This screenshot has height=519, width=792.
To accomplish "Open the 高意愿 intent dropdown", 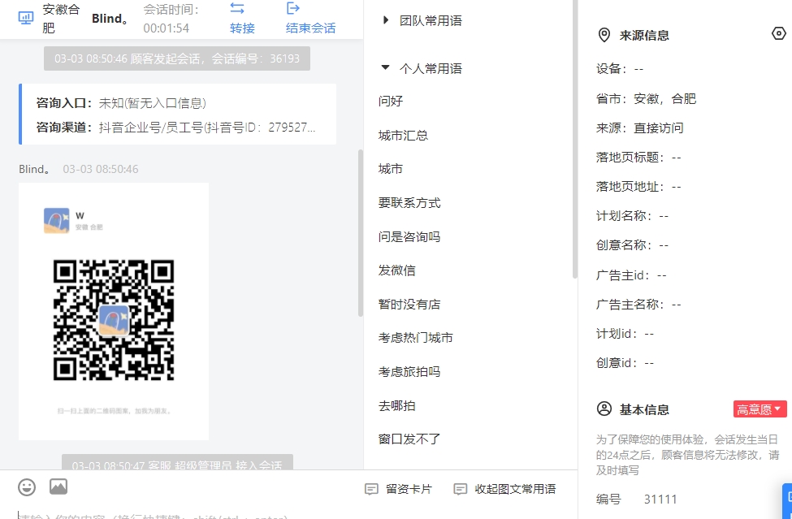I will point(760,409).
